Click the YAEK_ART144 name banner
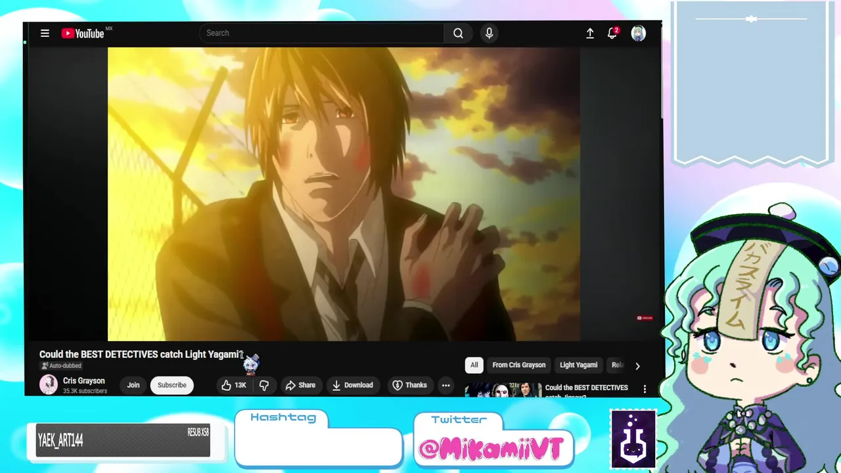This screenshot has width=841, height=473. click(123, 440)
